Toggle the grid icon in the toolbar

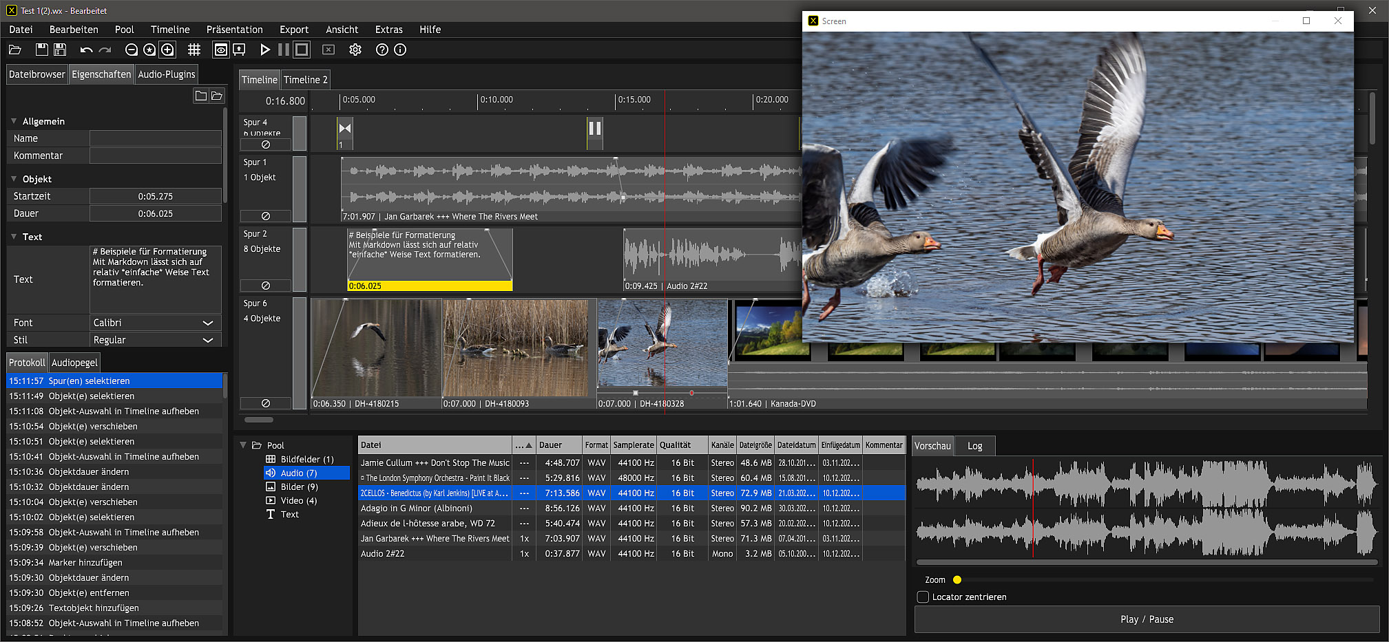coord(194,50)
